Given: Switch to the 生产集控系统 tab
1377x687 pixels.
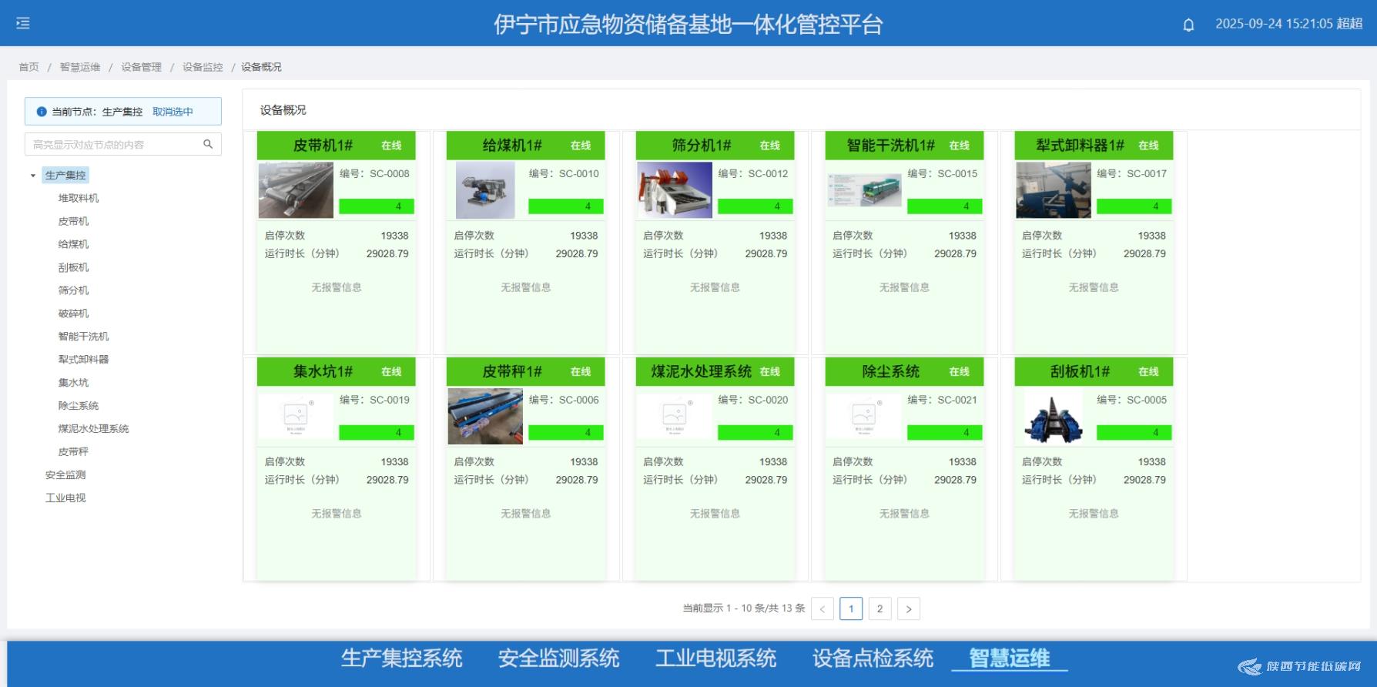Looking at the screenshot, I should pos(401,659).
